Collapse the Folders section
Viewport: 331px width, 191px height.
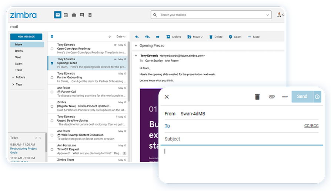pyautogui.click(x=13, y=77)
